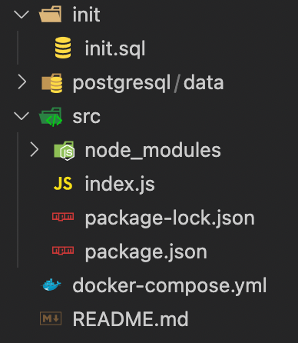The image size is (298, 343).
Task: Expand the node_modules folder chevron
Action: [35, 150]
